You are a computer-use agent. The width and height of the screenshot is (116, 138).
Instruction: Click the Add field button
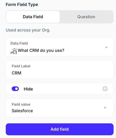pyautogui.click(x=60, y=129)
